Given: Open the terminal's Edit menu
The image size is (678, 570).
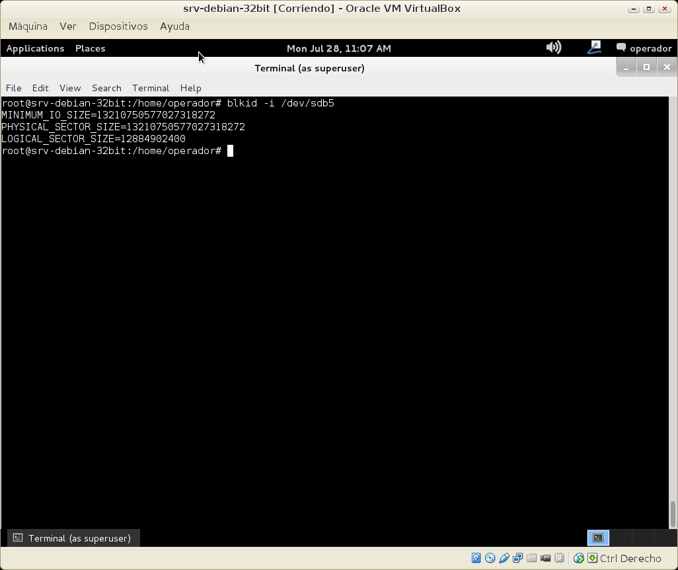Looking at the screenshot, I should click(x=40, y=88).
